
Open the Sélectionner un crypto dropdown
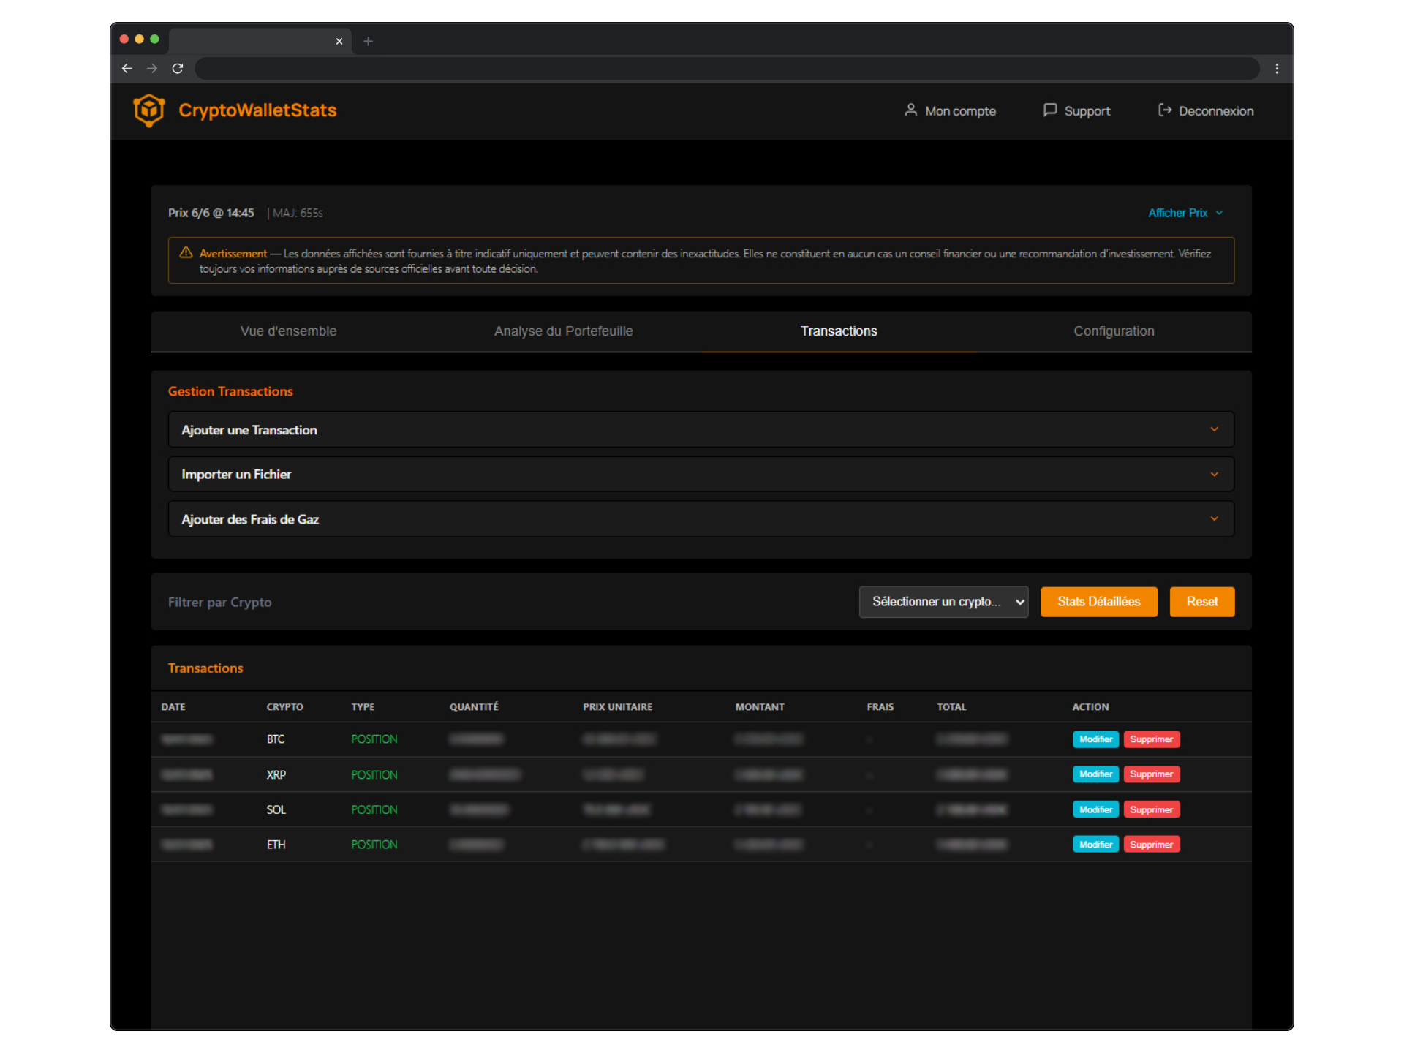coord(943,601)
